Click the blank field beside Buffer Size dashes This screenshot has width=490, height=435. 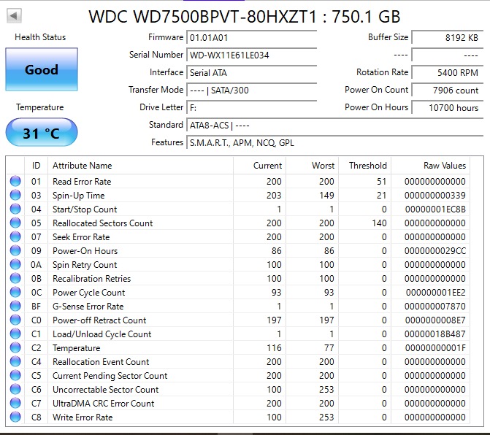point(447,55)
